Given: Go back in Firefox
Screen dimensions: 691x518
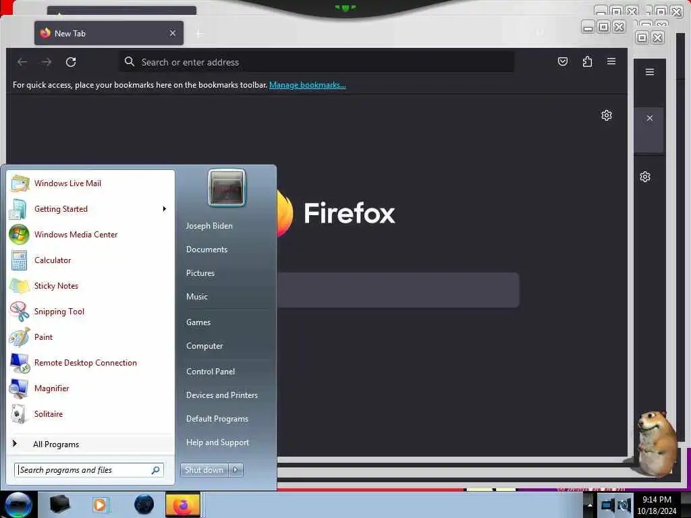Looking at the screenshot, I should (22, 62).
